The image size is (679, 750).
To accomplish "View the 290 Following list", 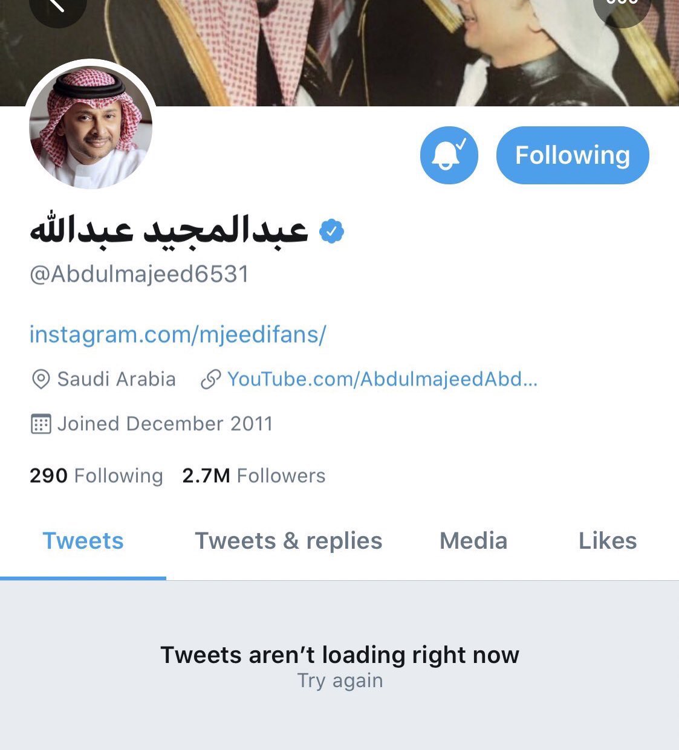I will point(96,476).
